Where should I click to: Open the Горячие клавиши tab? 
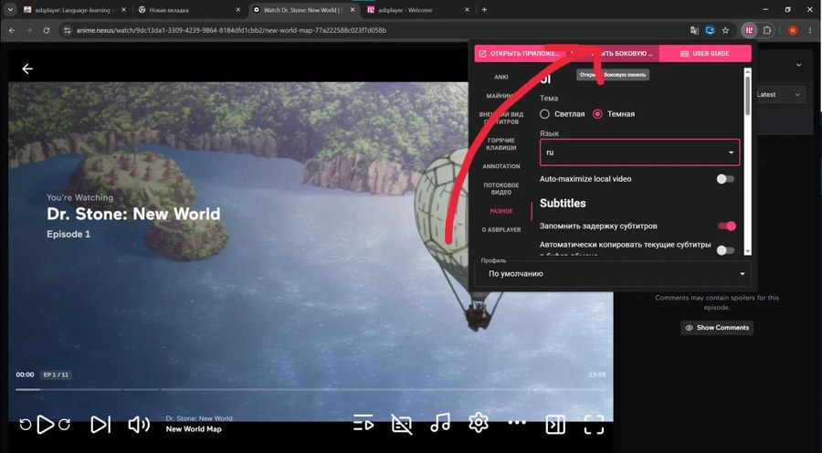501,144
